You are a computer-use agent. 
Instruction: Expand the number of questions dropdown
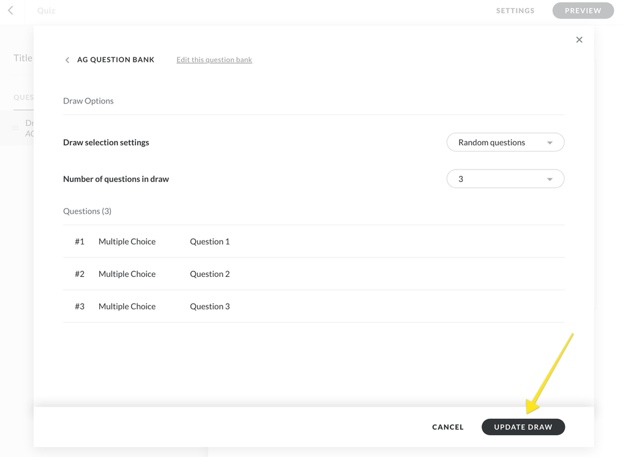pyautogui.click(x=505, y=179)
